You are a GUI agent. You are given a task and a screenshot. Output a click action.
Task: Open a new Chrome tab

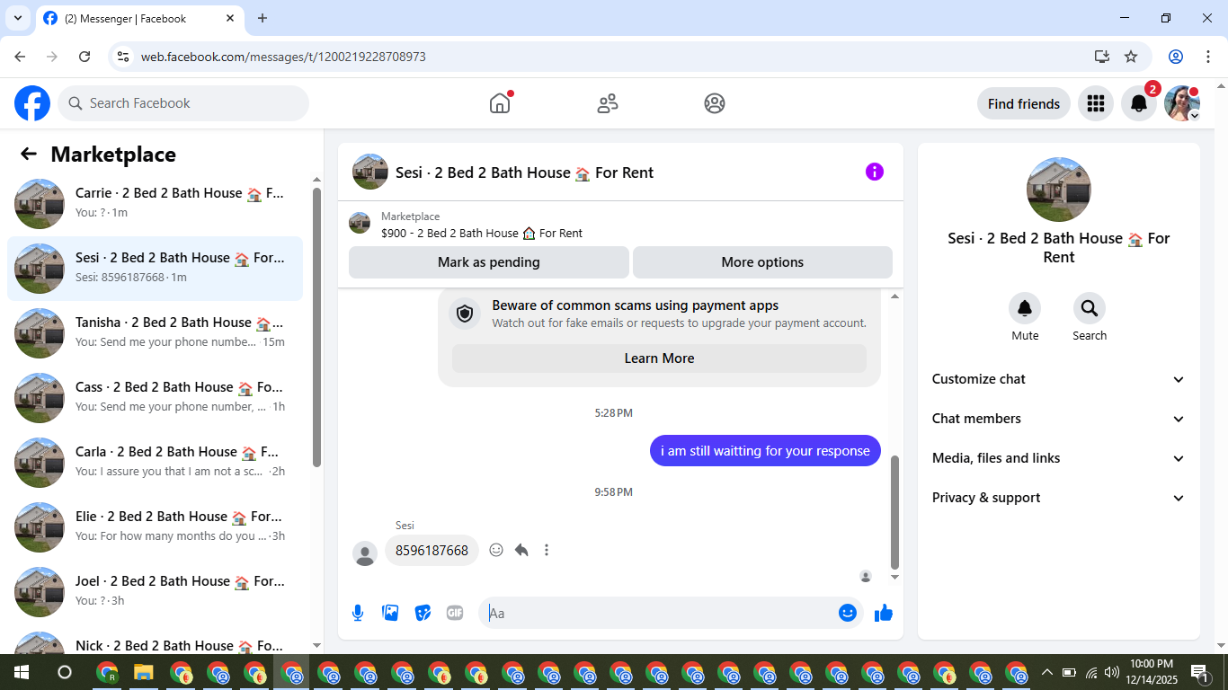coord(263,18)
